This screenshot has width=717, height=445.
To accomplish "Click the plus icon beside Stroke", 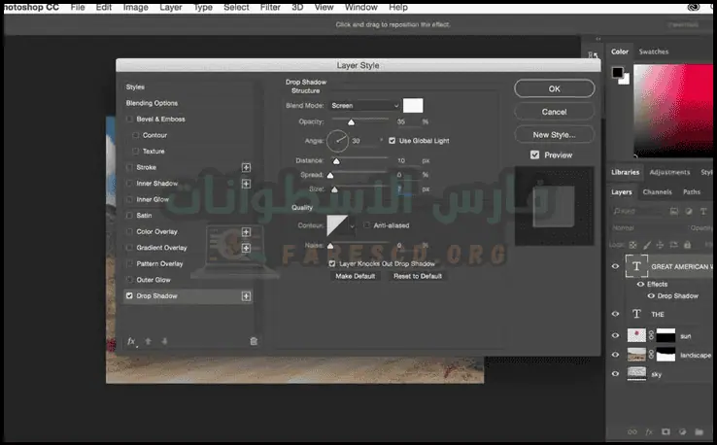I will coord(246,167).
